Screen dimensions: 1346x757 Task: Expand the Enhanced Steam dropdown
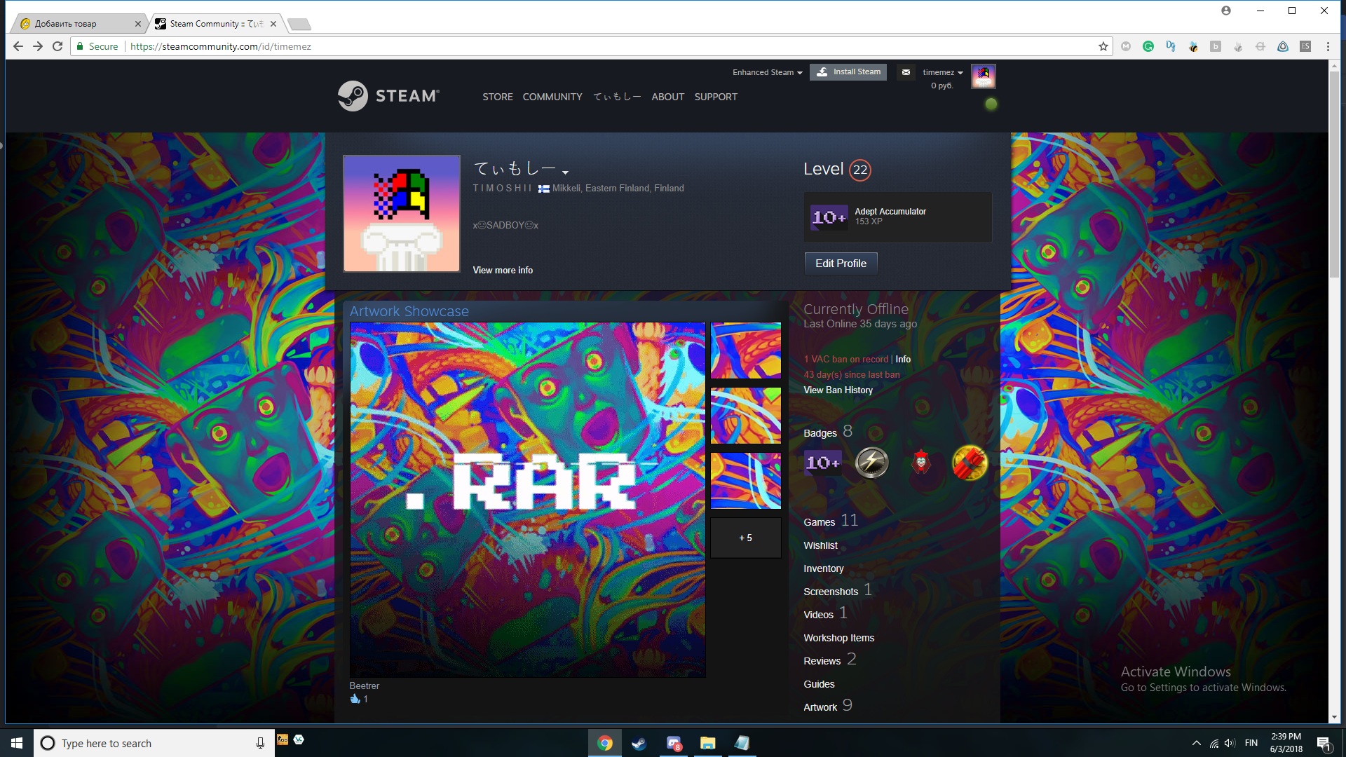(767, 72)
